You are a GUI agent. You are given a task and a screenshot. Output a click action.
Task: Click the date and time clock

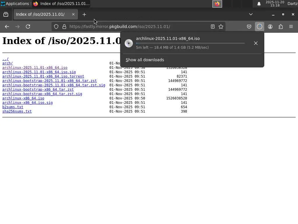pyautogui.click(x=275, y=3)
